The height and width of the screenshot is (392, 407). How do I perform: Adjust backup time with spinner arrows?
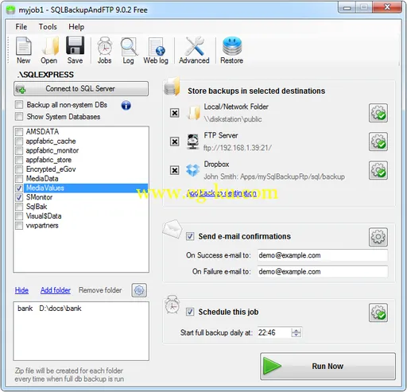(x=296, y=332)
